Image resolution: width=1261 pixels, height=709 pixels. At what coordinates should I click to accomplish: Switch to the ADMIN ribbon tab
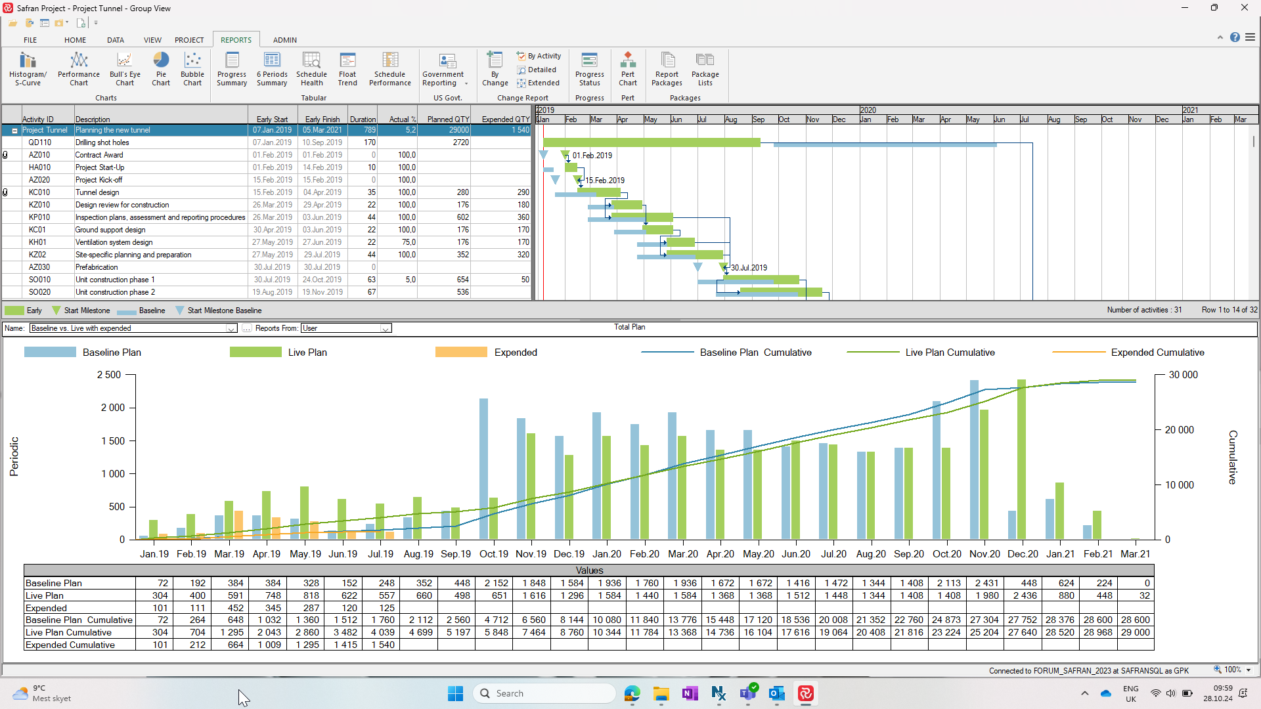point(285,40)
